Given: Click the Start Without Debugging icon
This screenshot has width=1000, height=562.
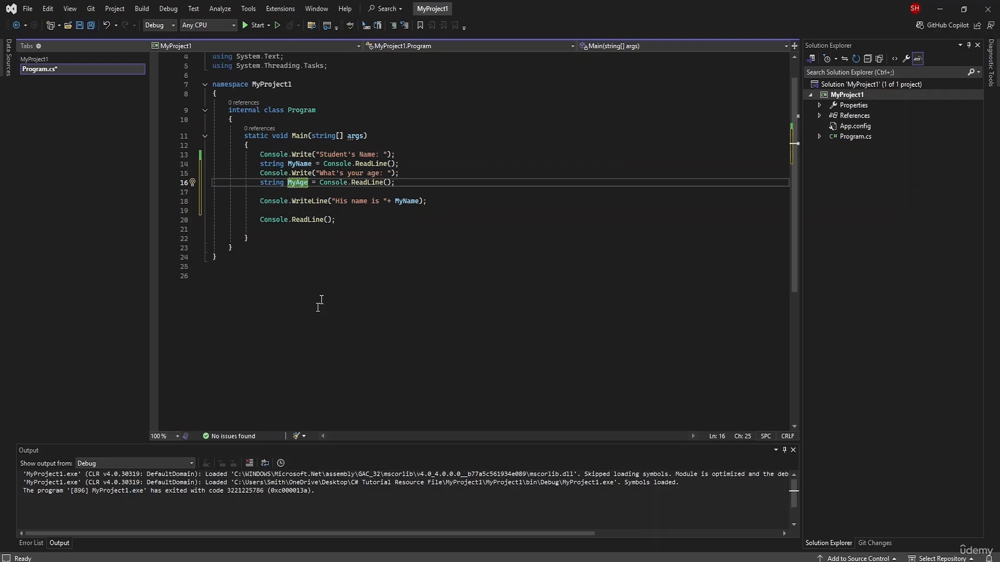Looking at the screenshot, I should click(x=278, y=25).
